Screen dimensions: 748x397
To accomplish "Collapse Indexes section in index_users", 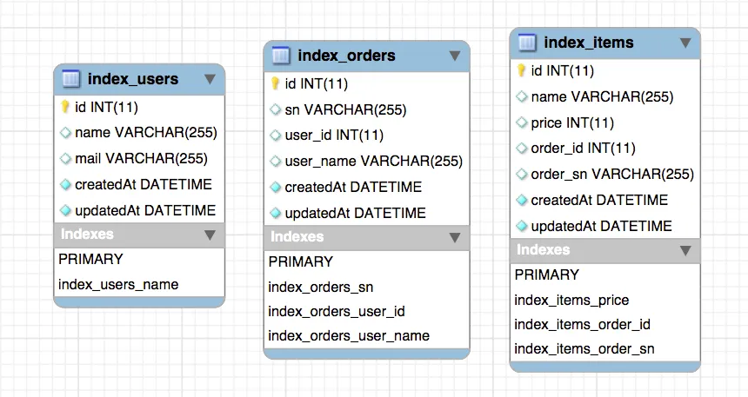I will [x=210, y=235].
